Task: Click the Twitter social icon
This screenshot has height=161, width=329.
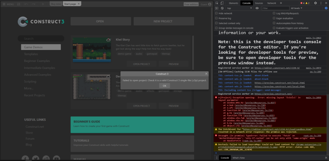Action: click(36, 158)
